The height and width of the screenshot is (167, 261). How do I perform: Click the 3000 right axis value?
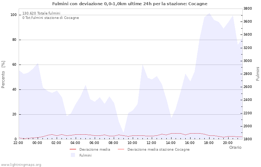[x=248, y=61]
